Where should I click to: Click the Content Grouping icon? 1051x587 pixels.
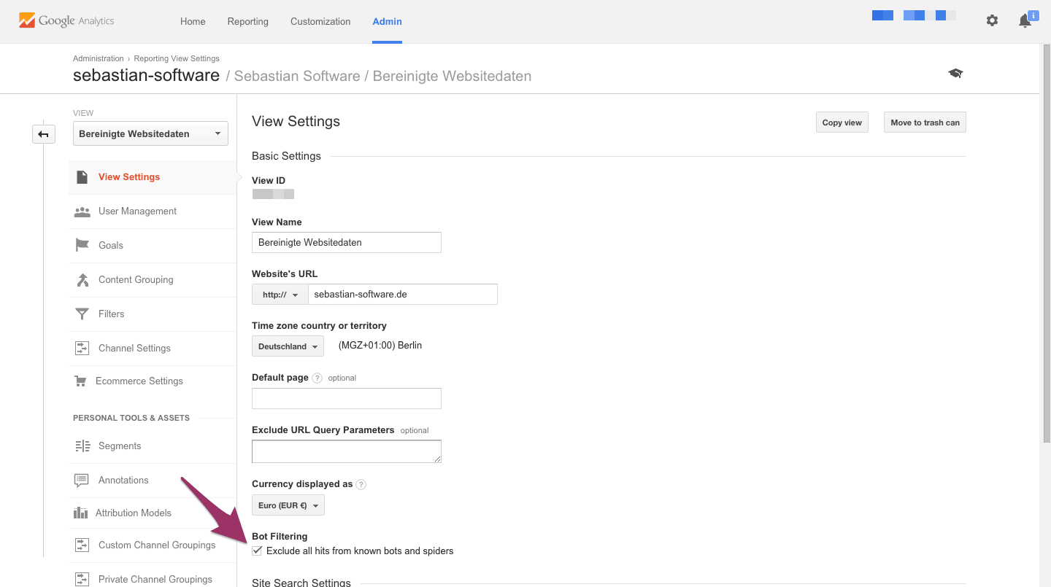pyautogui.click(x=82, y=280)
